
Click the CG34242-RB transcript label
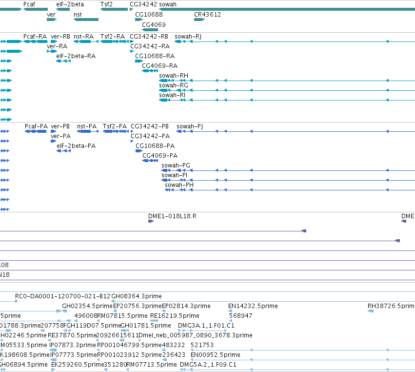pyautogui.click(x=149, y=37)
